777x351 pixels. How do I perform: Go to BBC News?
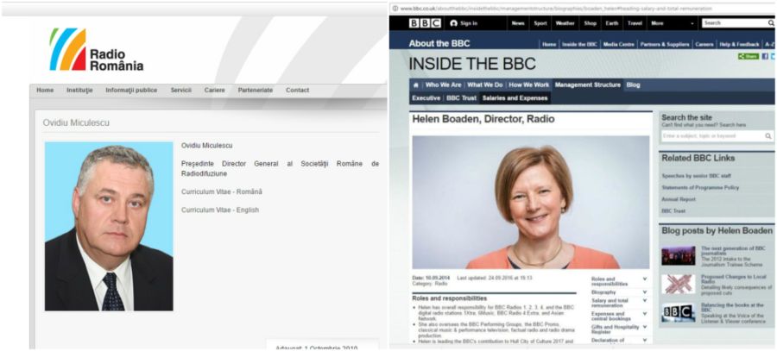click(x=518, y=23)
